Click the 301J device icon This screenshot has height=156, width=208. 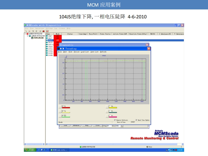[47, 38]
